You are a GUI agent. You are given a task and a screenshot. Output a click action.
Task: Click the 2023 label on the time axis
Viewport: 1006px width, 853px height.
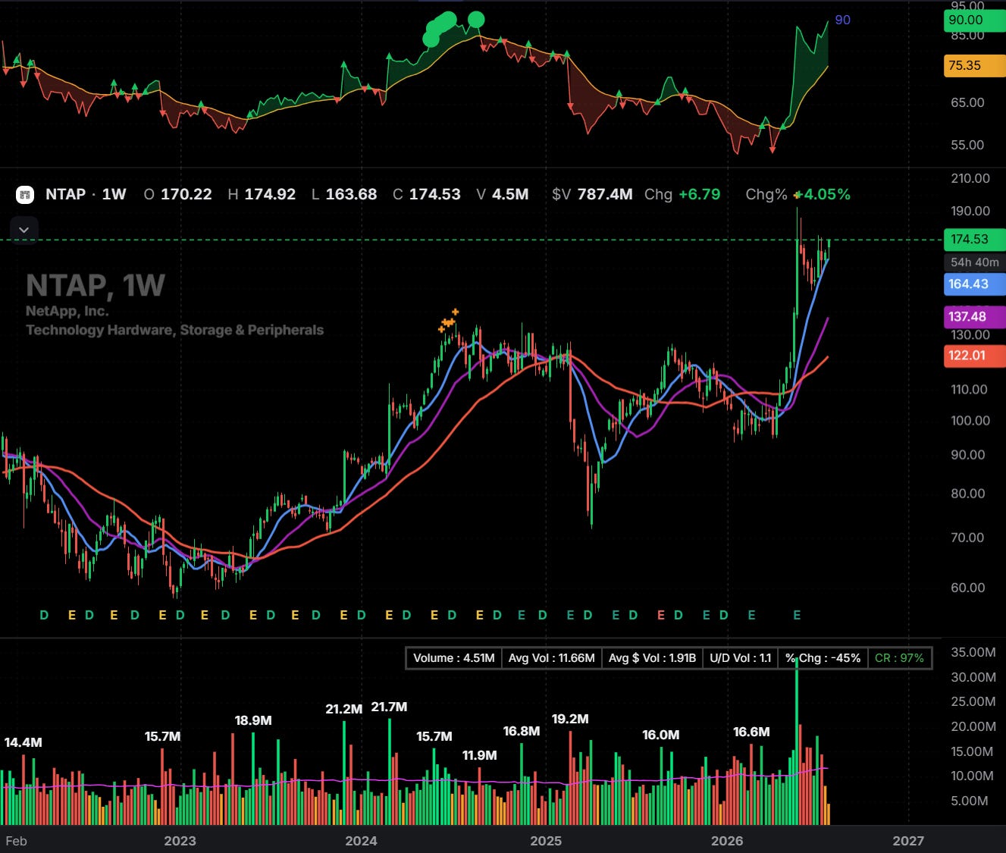[x=180, y=841]
